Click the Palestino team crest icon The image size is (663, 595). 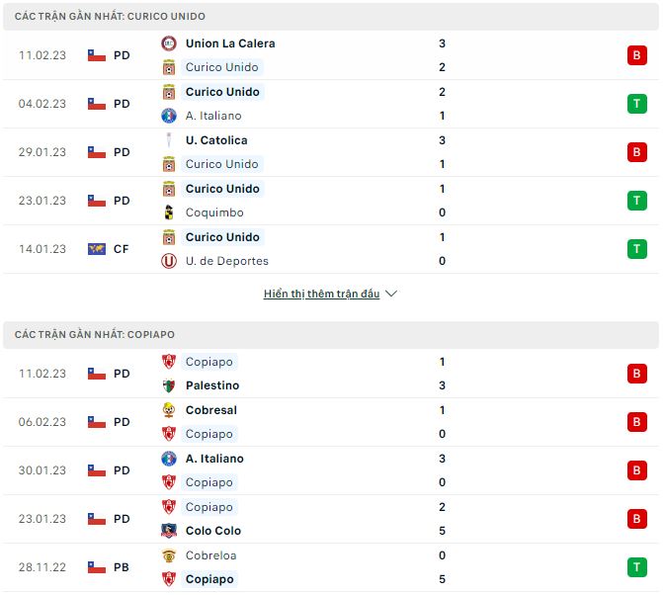coord(169,385)
